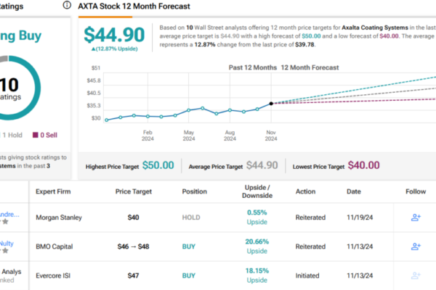Follow the BMO Capital analyst
Image resolution: width=436 pixels, height=290 pixels.
coord(416,246)
